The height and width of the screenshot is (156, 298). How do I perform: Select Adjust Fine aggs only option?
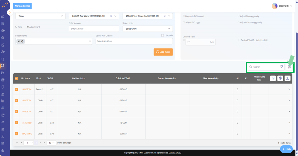(x=238, y=16)
